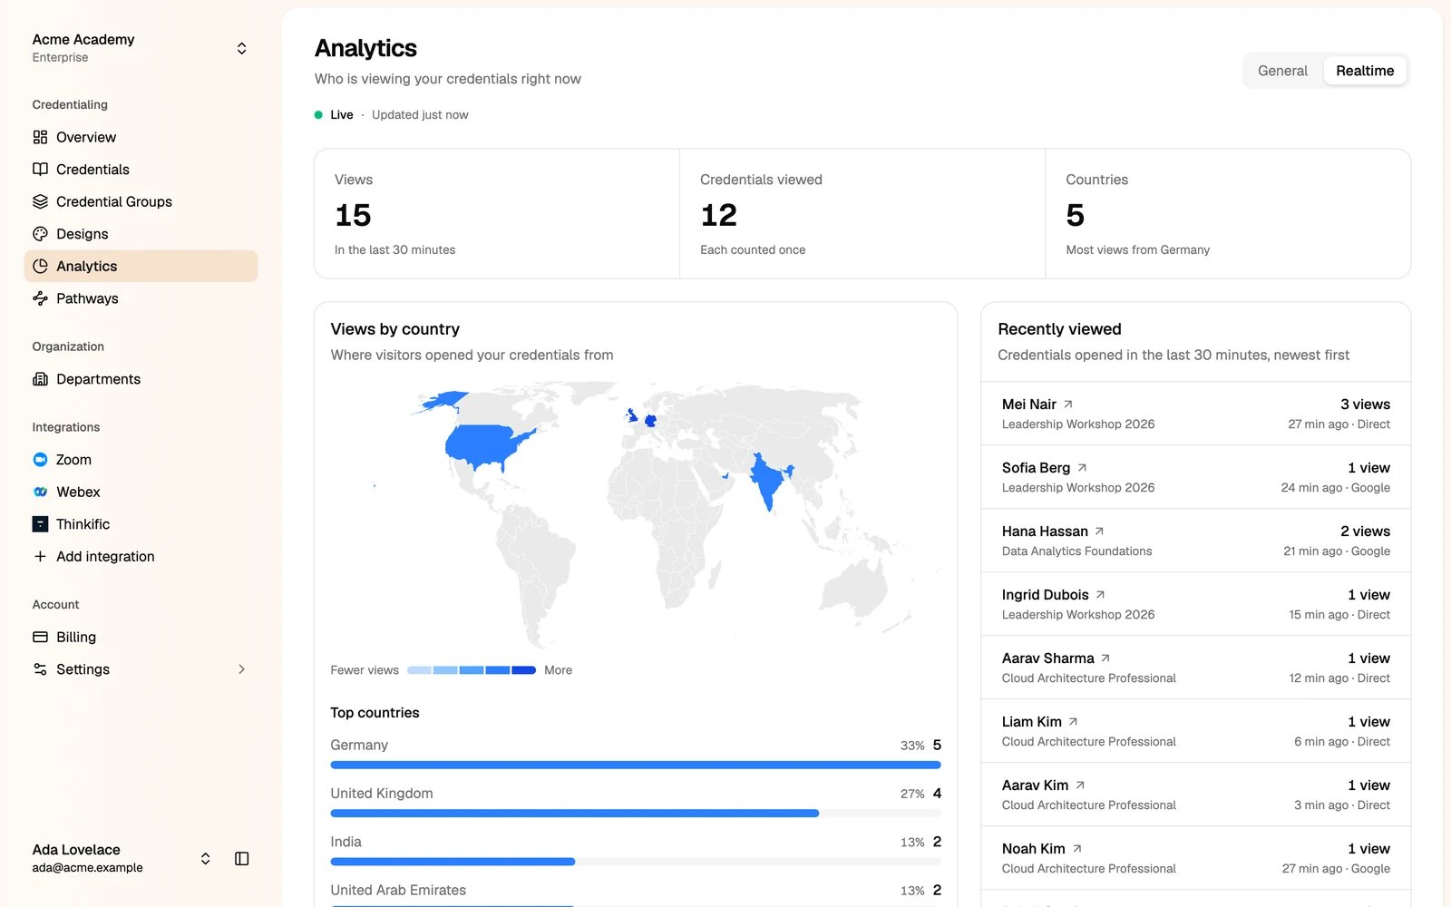The width and height of the screenshot is (1451, 907).
Task: Click the Germany views progress bar
Action: (x=636, y=765)
